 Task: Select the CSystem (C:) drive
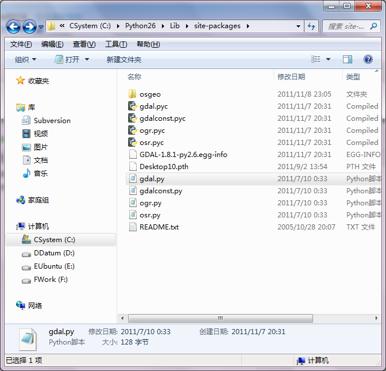pyautogui.click(x=60, y=240)
